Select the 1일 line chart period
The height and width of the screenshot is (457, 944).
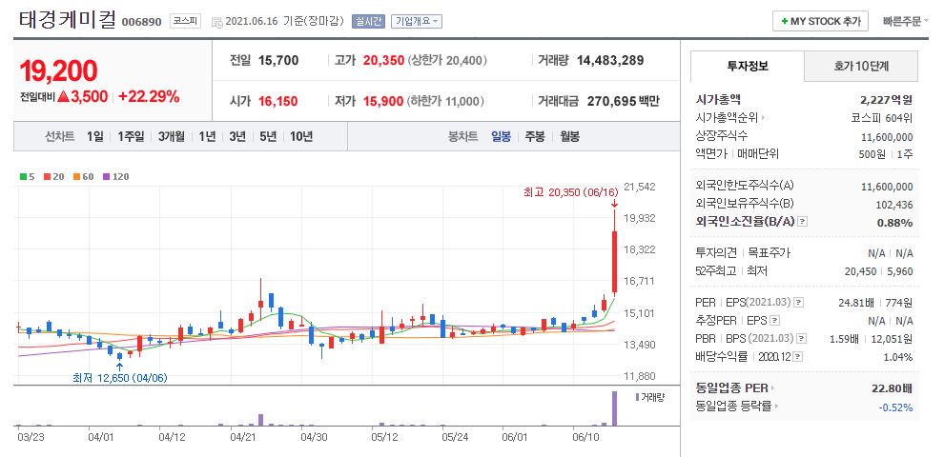[x=95, y=136]
